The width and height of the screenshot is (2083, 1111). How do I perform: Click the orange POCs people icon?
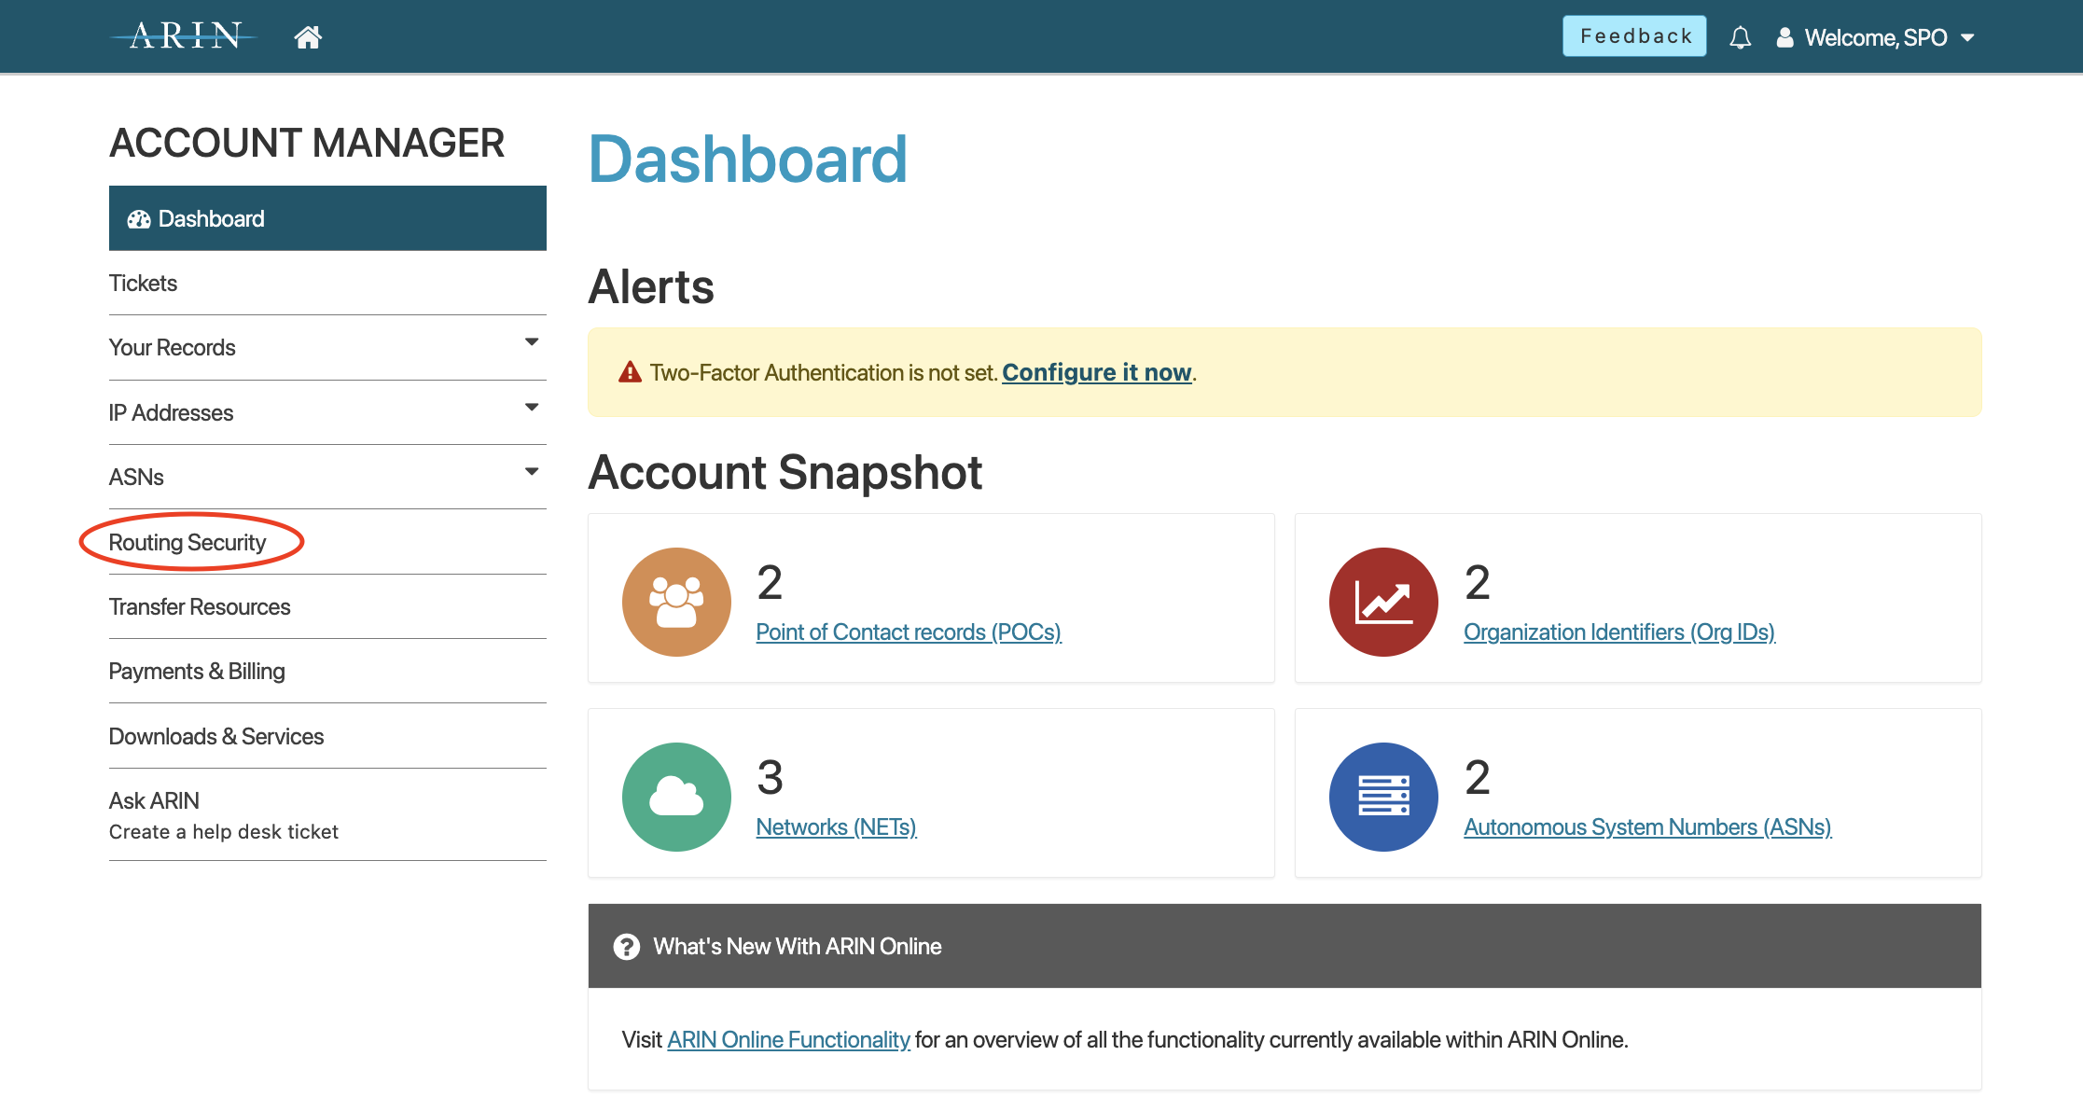coord(676,602)
